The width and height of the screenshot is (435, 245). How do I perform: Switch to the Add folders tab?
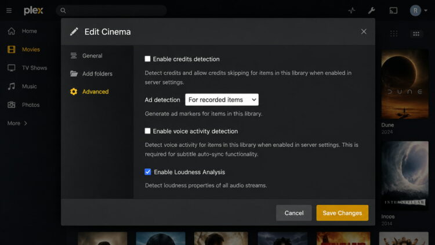pos(97,74)
